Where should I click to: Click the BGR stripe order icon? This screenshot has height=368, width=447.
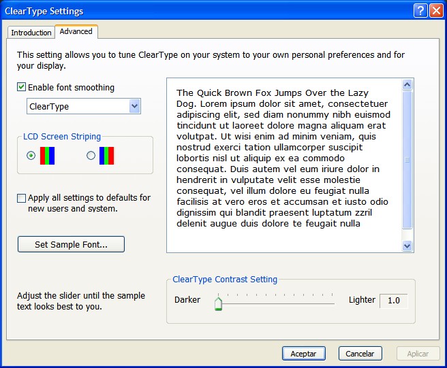pos(106,156)
